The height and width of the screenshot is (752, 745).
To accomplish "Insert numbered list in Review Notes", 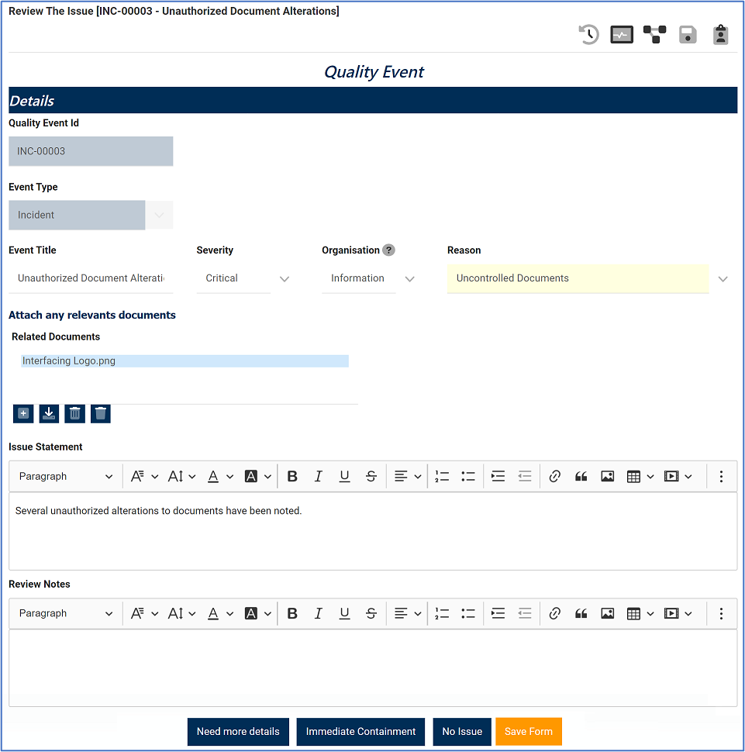I will tap(442, 613).
